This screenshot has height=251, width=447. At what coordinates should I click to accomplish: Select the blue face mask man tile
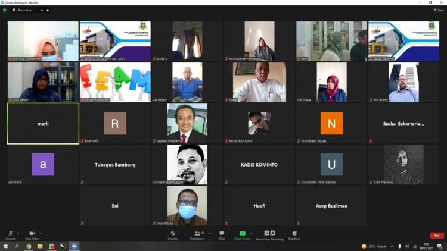(x=187, y=206)
